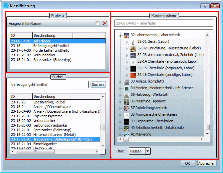The height and width of the screenshot is (173, 223).
Task: Expand the 32-01 Gerät (Labor) node
Action: (x=127, y=42)
